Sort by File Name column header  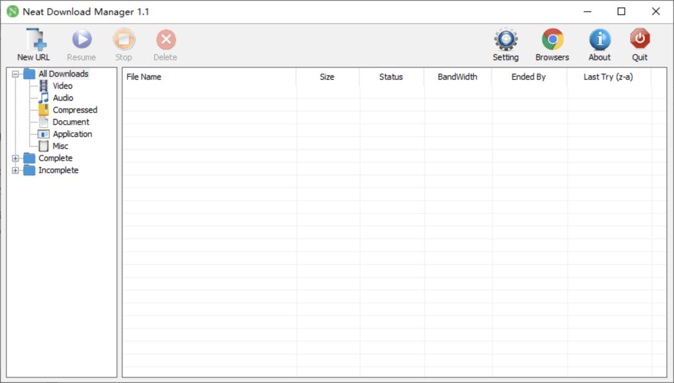(x=209, y=77)
